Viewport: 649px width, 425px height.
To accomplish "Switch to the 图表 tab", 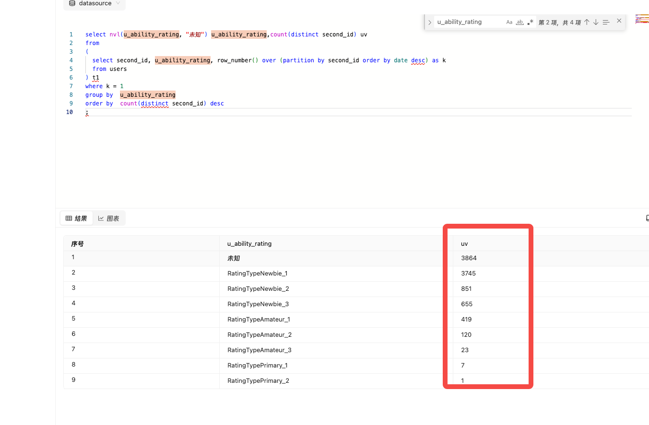I will [109, 218].
